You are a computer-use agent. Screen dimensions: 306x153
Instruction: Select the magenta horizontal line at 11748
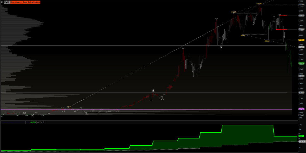147,110
